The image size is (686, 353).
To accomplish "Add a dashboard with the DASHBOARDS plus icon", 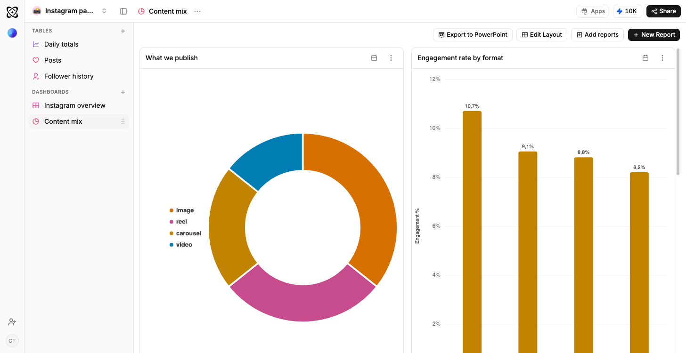I will pos(123,92).
